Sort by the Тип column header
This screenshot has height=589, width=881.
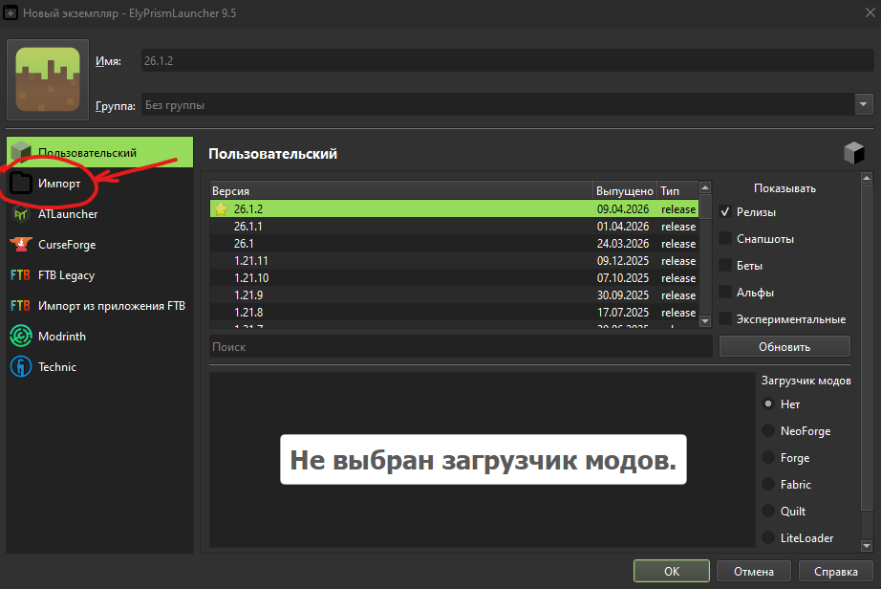[x=677, y=190]
